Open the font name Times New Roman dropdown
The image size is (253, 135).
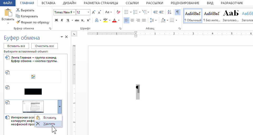tap(74, 12)
